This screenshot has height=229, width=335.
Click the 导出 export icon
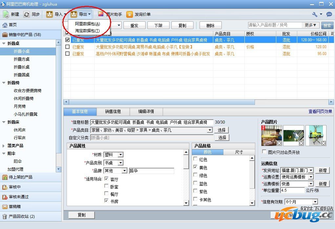click(x=74, y=14)
